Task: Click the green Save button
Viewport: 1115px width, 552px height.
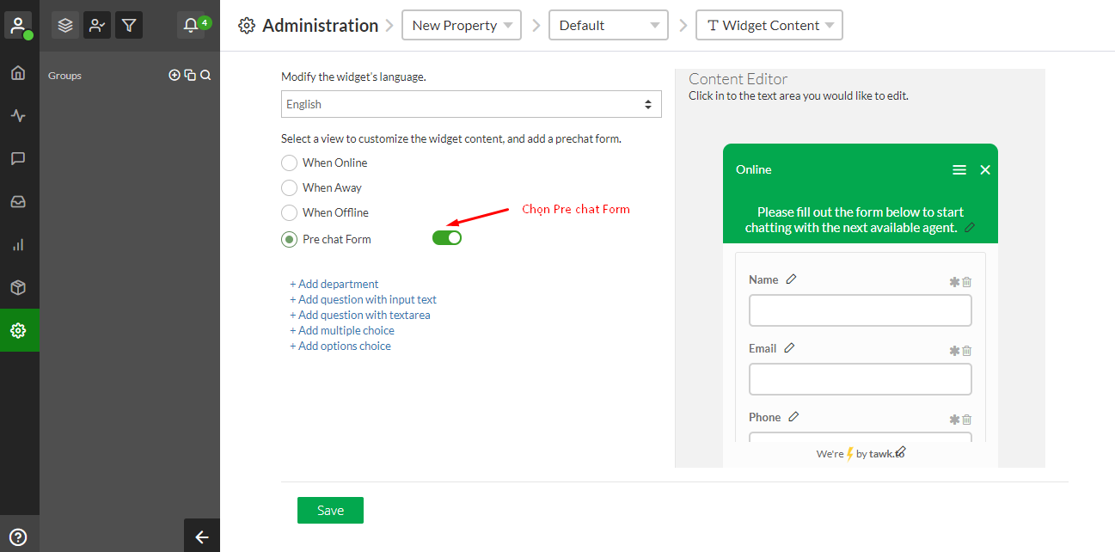Action: click(330, 510)
